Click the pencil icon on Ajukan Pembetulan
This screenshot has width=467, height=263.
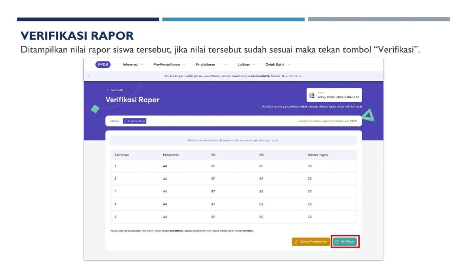pyautogui.click(x=296, y=242)
